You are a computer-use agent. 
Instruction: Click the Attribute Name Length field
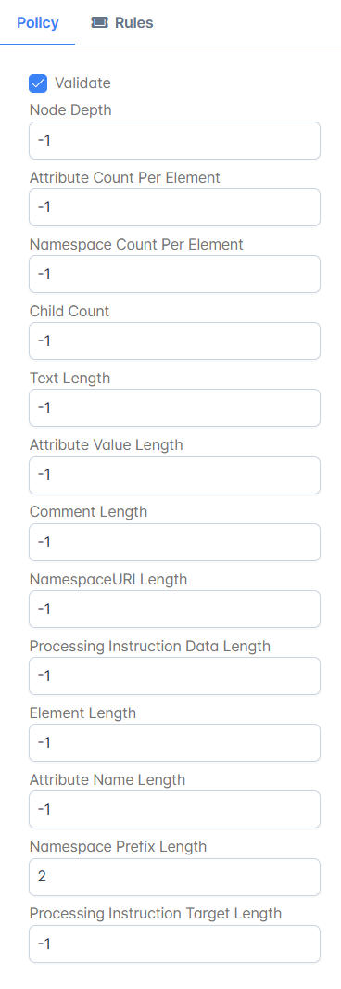pos(174,810)
